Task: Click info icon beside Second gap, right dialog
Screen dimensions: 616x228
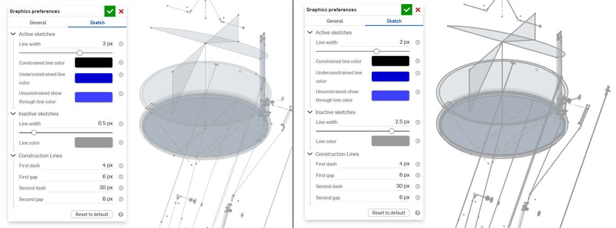Action: (x=418, y=197)
